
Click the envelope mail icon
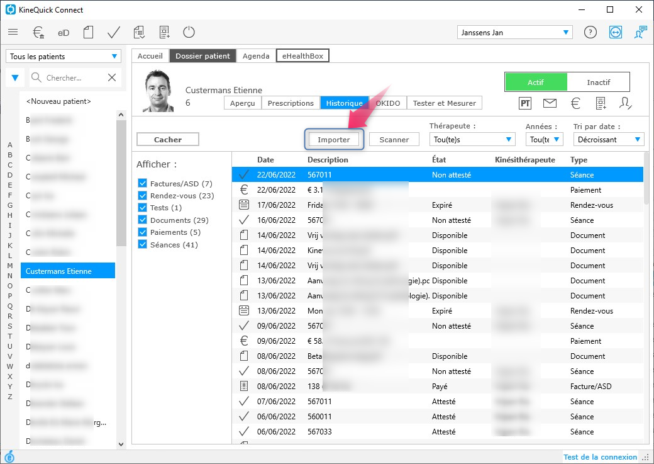550,103
